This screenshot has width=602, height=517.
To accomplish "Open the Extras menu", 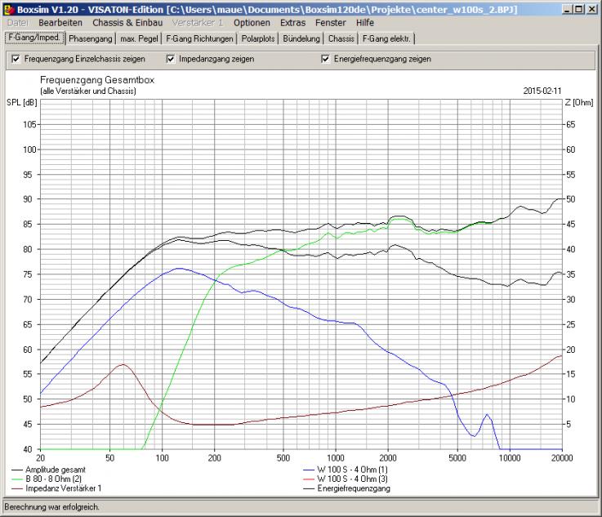I will tap(292, 23).
